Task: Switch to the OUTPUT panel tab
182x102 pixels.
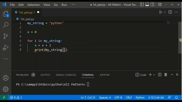Action: [45, 75]
